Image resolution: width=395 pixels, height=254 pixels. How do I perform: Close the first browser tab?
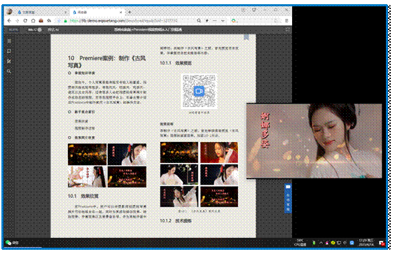[x=65, y=12]
